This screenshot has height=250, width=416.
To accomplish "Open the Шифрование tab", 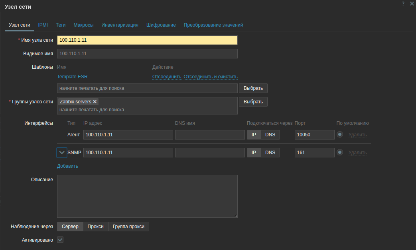I will pos(161,25).
